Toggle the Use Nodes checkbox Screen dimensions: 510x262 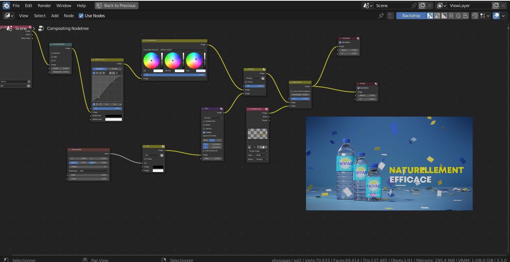coord(81,16)
